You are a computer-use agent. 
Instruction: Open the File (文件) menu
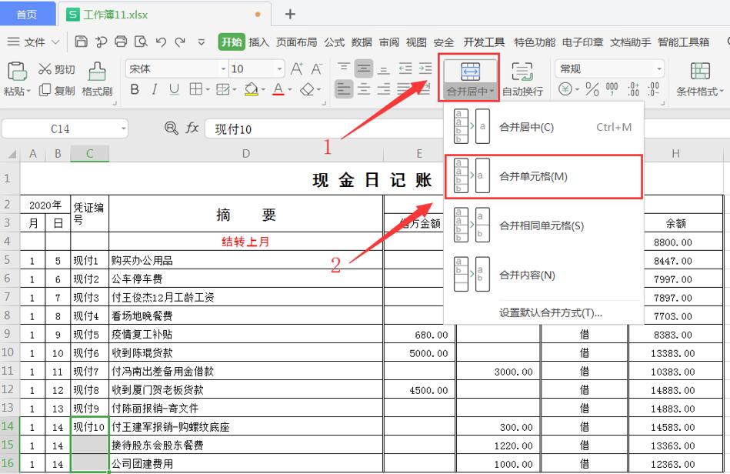coord(34,42)
